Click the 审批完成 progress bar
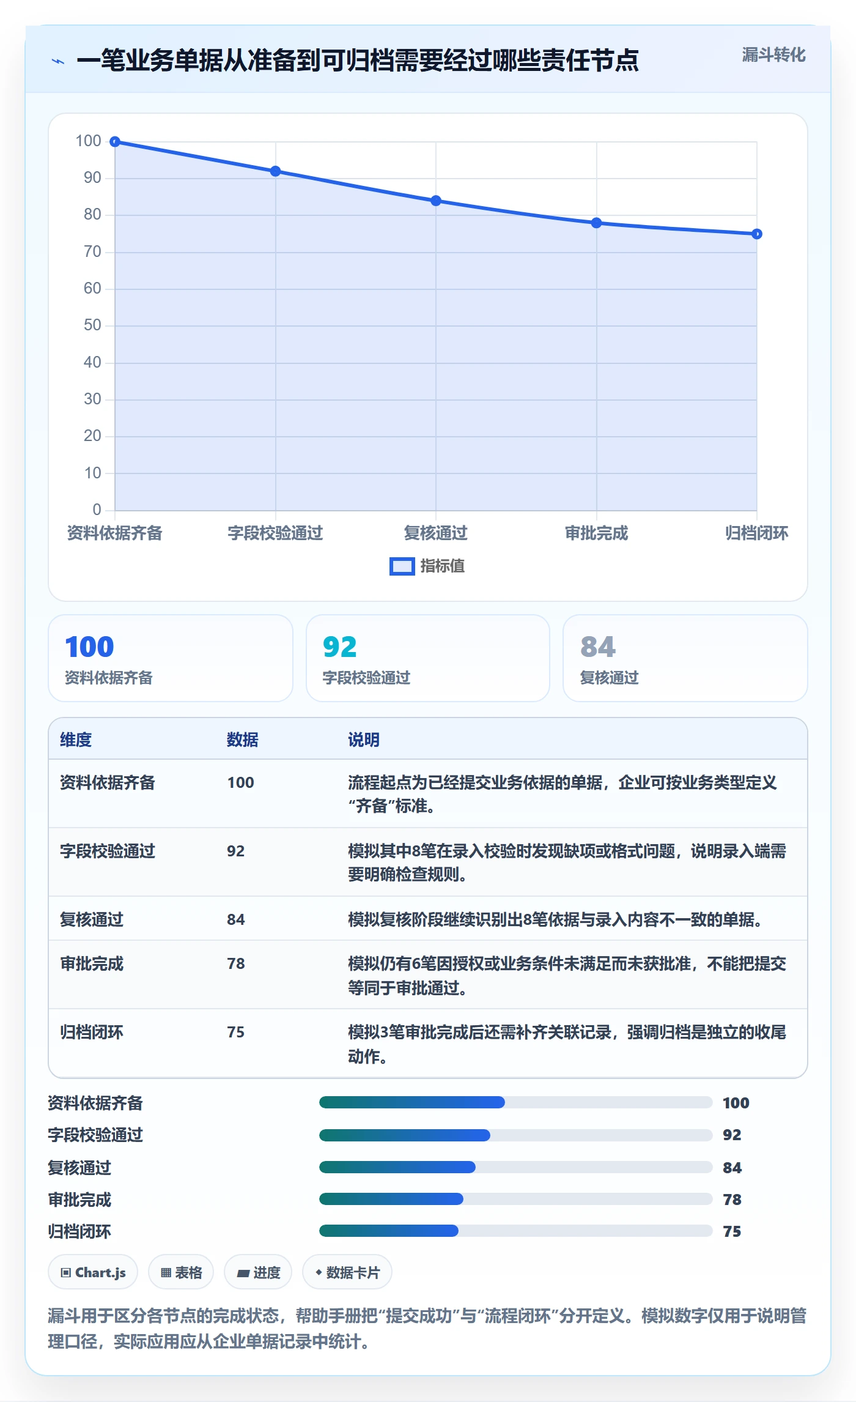 point(516,1199)
